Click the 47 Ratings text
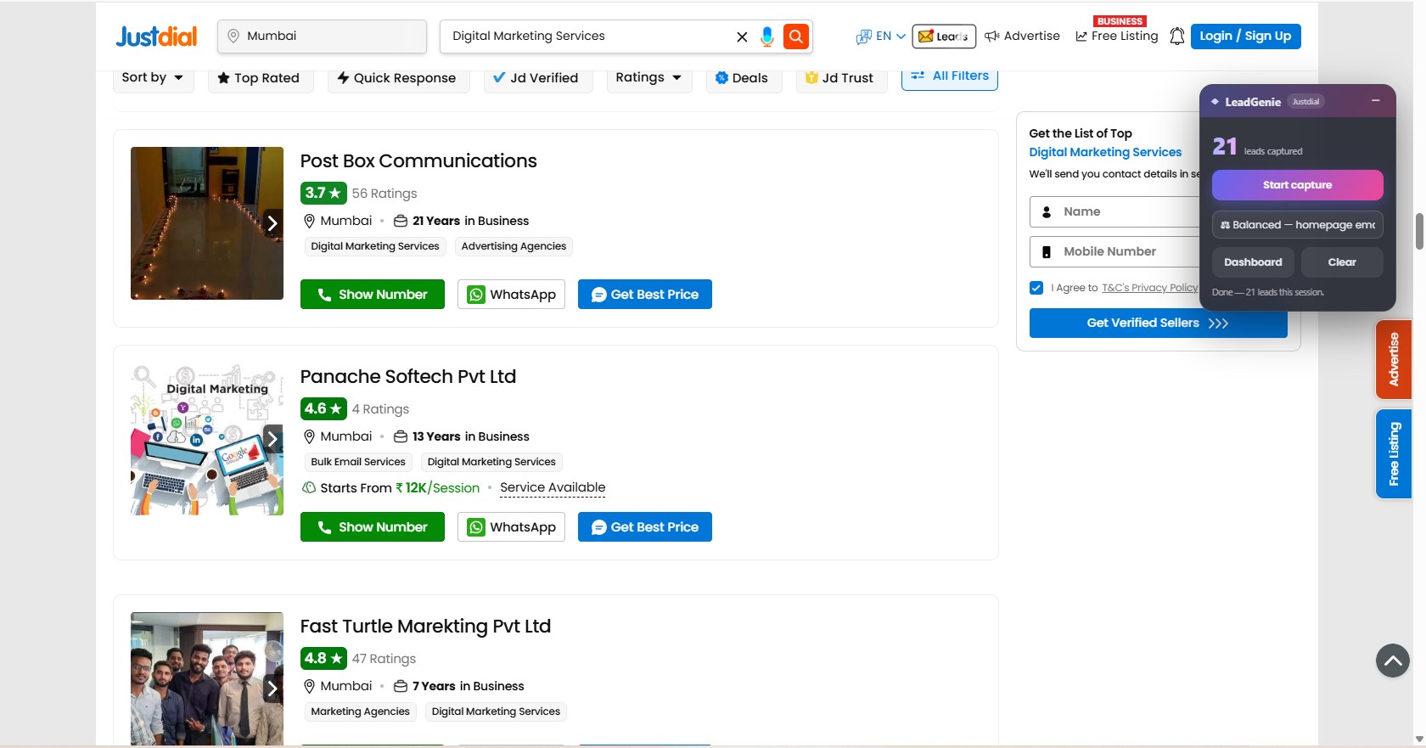 coord(384,659)
